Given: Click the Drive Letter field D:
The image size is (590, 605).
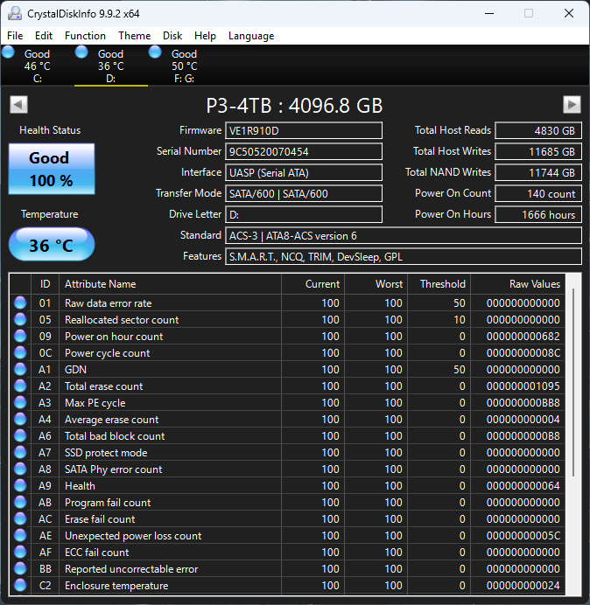Looking at the screenshot, I should [x=304, y=214].
